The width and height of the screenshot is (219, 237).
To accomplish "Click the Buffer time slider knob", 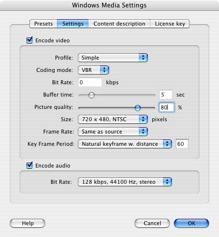I will pos(91,95).
